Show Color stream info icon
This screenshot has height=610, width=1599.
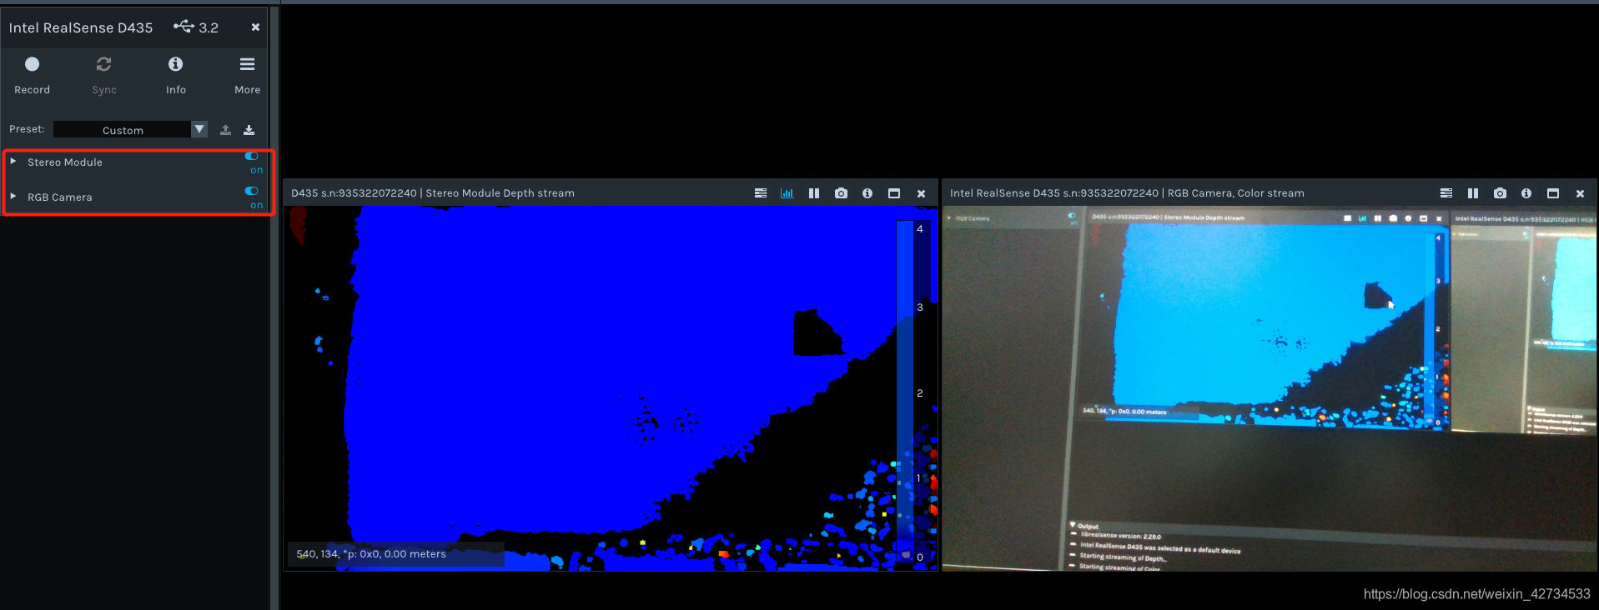(x=1526, y=193)
